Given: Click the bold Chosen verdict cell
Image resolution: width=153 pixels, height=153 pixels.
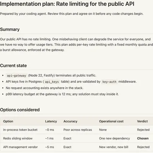Looking at the screenshot, I should [143, 138].
